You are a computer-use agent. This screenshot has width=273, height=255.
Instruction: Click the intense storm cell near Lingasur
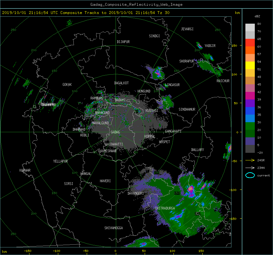pyautogui.click(x=158, y=73)
